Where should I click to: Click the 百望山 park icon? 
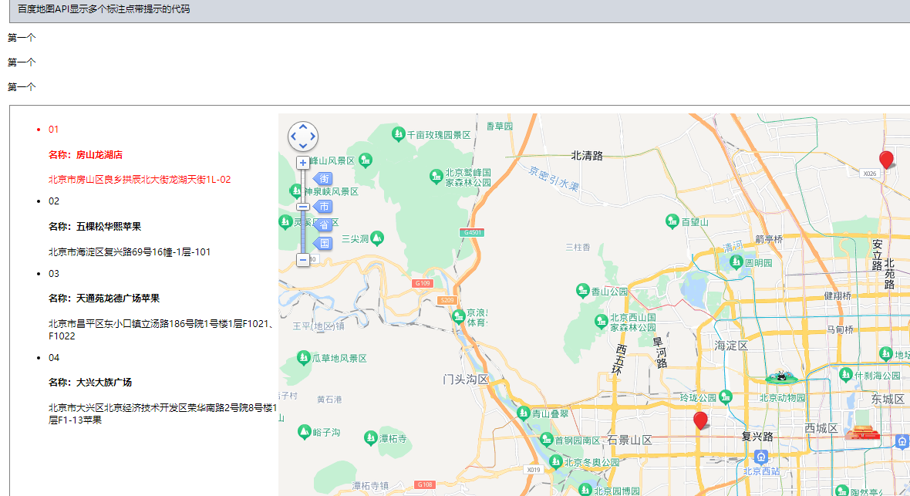(672, 221)
